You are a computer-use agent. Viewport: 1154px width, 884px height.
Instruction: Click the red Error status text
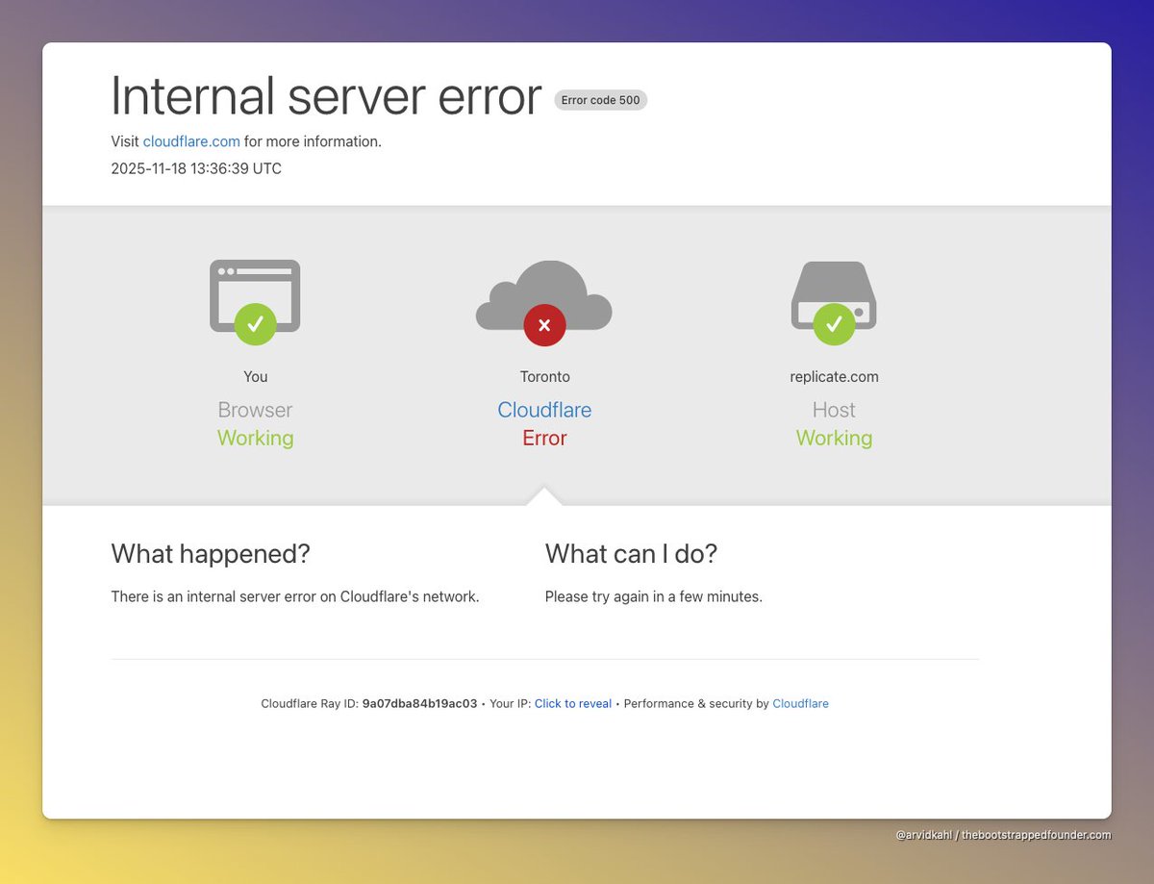pyautogui.click(x=544, y=438)
